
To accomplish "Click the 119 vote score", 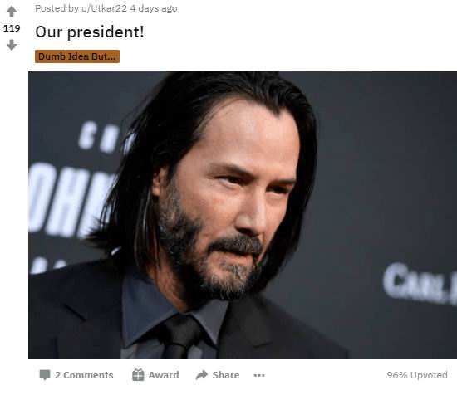I will coord(12,28).
